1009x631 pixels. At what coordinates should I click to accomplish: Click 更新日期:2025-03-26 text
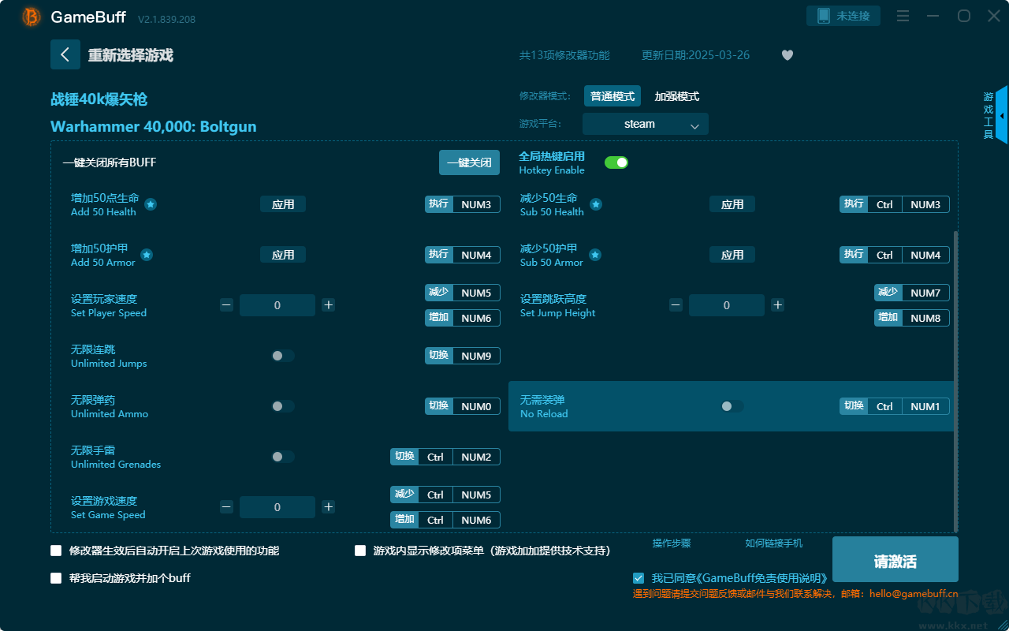point(696,55)
